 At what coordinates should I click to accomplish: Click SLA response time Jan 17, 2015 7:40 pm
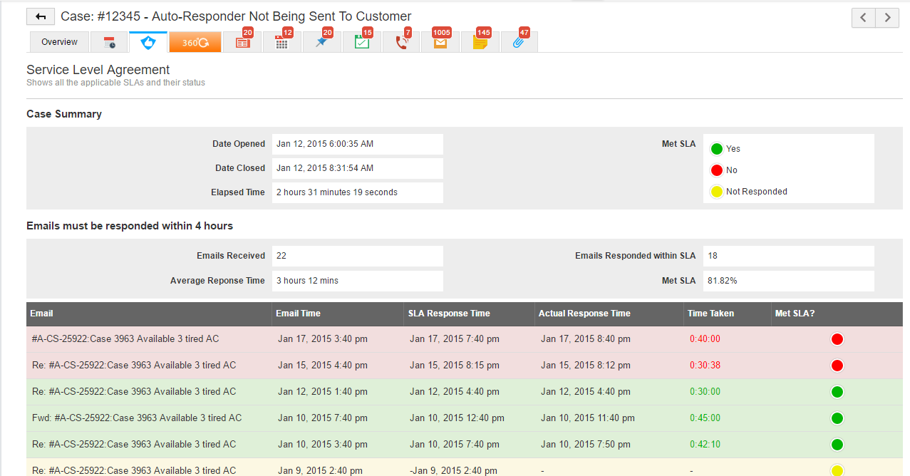coord(455,339)
